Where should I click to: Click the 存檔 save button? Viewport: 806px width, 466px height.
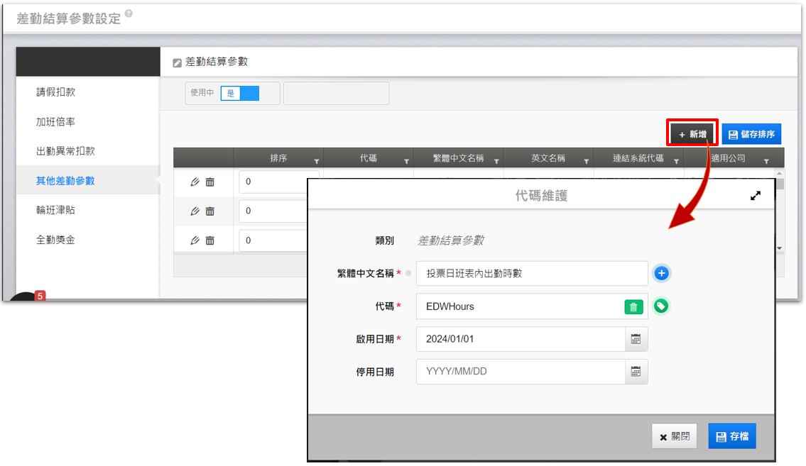731,436
